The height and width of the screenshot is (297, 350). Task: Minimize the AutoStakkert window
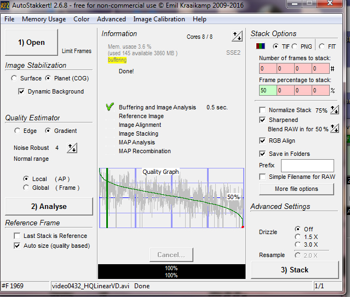tap(295, 4)
